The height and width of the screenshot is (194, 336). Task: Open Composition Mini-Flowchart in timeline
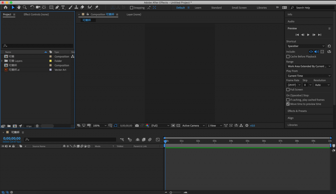[x=122, y=139]
